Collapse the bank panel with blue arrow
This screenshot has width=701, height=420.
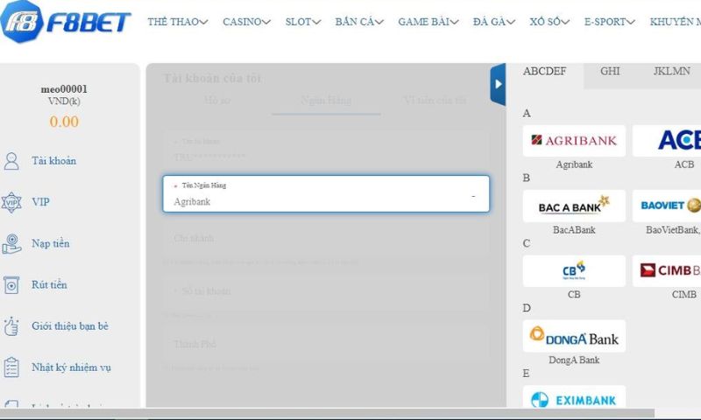tap(498, 85)
